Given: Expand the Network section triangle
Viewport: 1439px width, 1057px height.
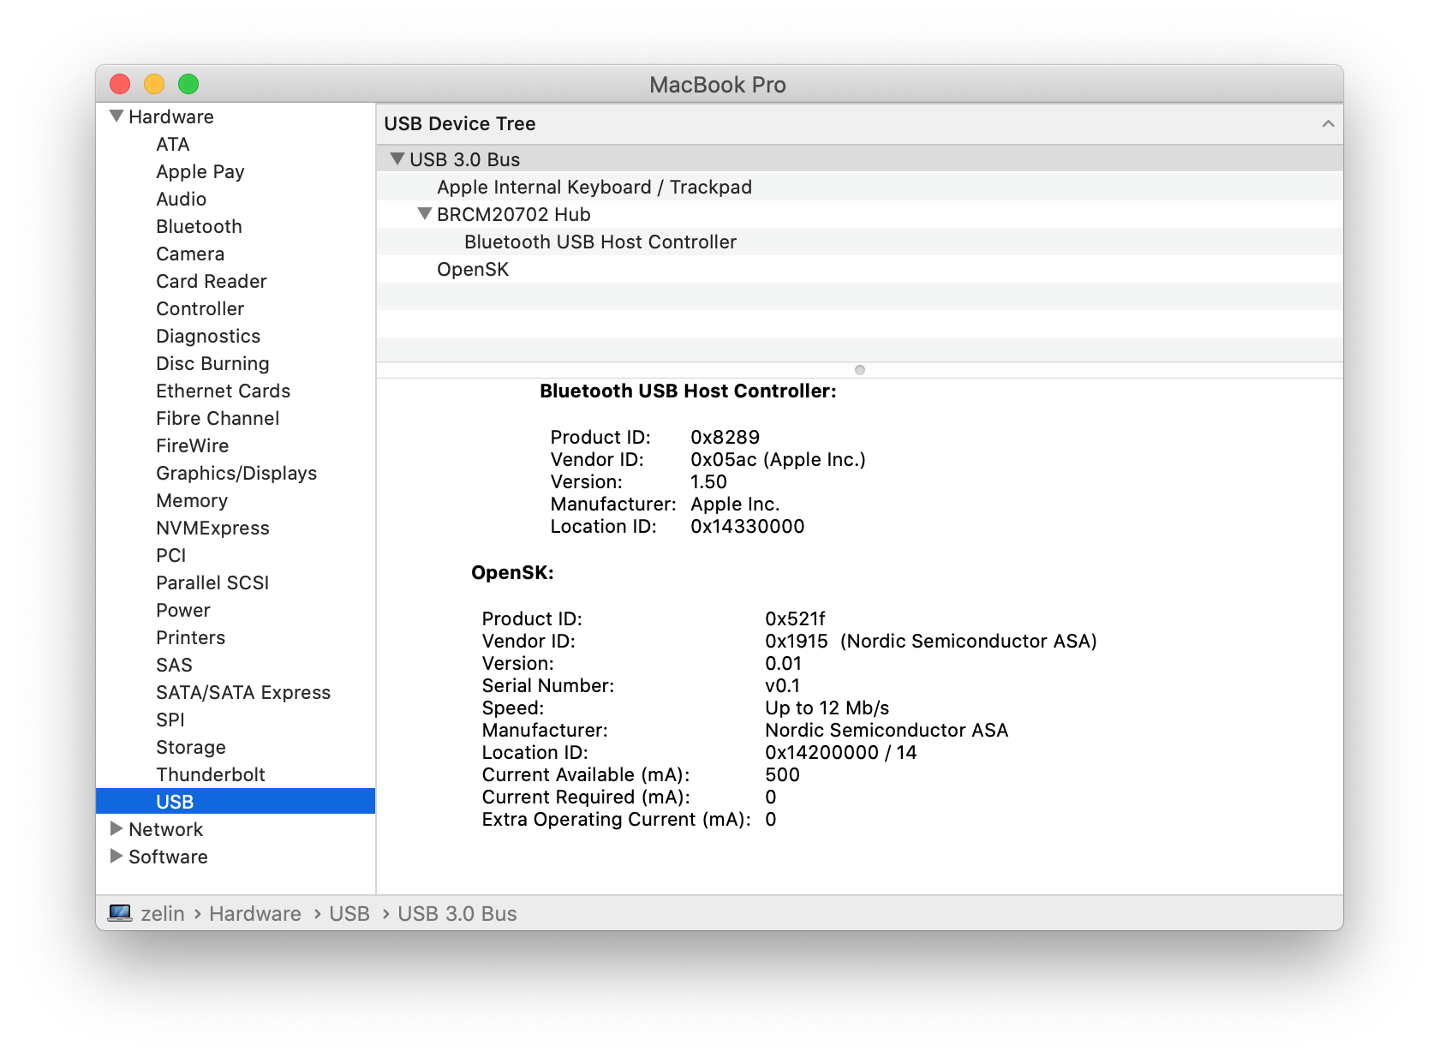Looking at the screenshot, I should [x=116, y=829].
